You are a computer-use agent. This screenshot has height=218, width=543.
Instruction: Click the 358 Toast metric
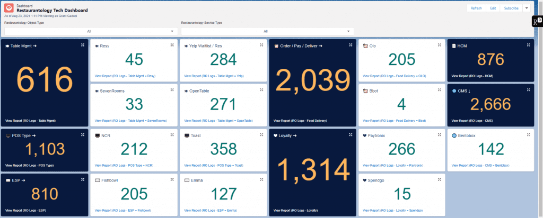point(223,149)
